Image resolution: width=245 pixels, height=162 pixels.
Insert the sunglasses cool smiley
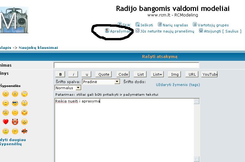pyautogui.click(x=15, y=103)
